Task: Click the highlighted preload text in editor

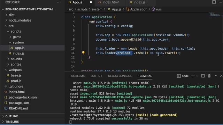Action: 124,53
